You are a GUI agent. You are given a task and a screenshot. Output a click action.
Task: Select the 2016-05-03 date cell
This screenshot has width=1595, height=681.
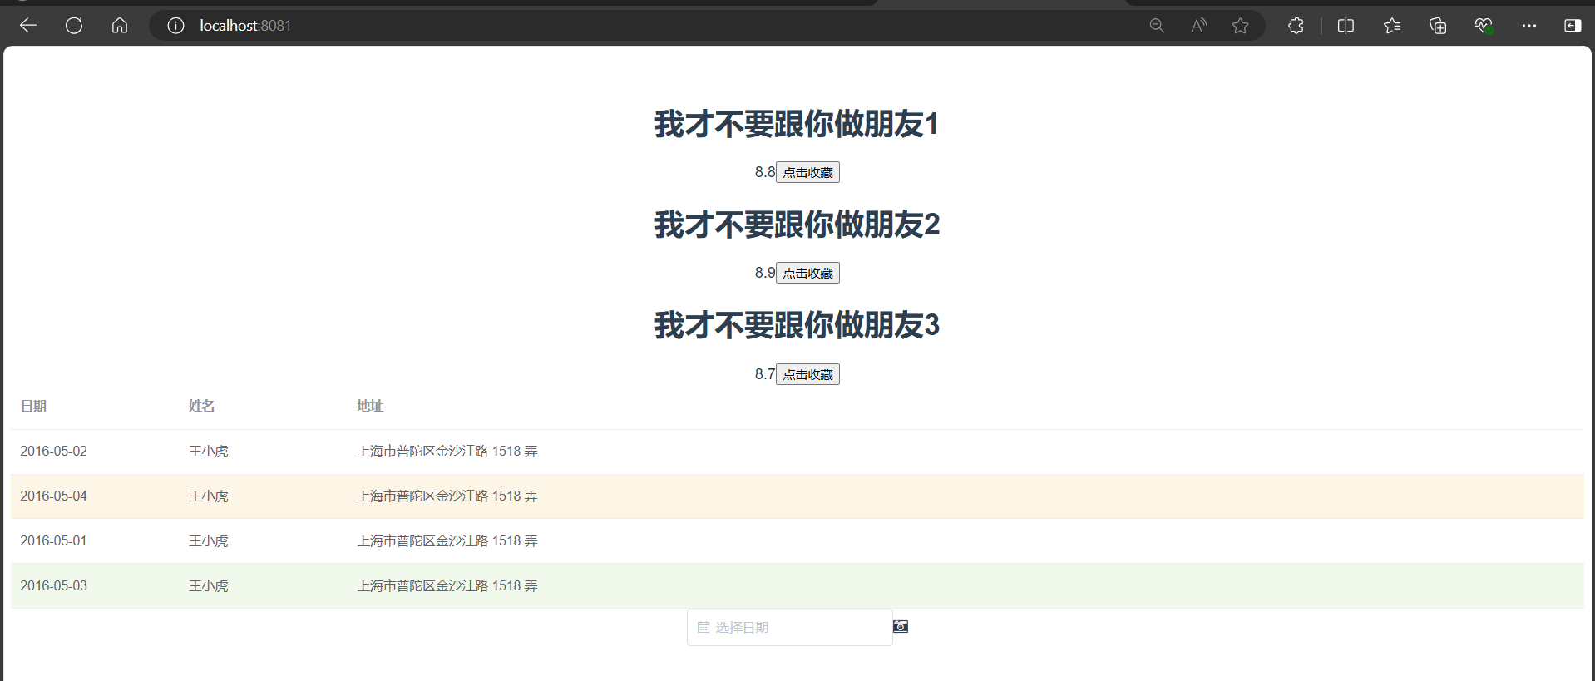(53, 586)
